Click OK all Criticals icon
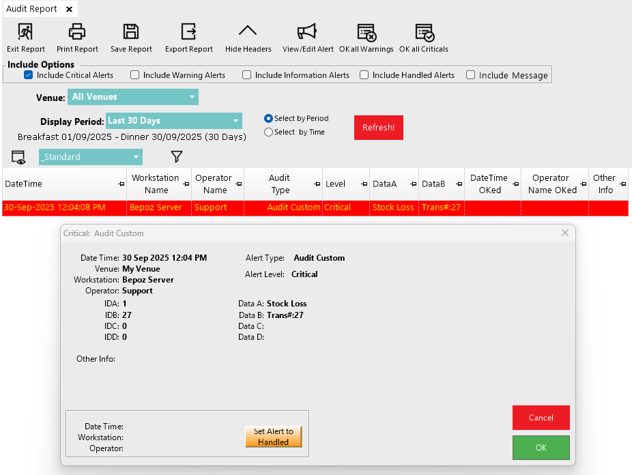 point(424,32)
